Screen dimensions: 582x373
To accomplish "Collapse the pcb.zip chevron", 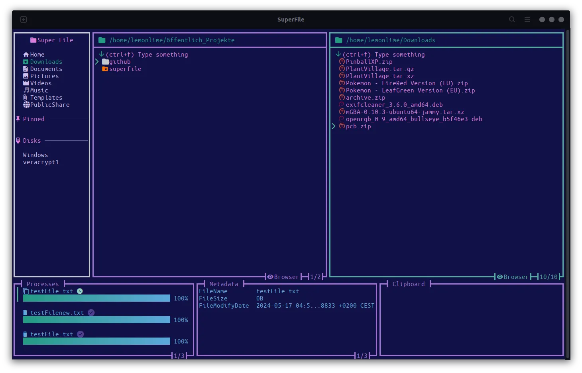I will coord(334,126).
